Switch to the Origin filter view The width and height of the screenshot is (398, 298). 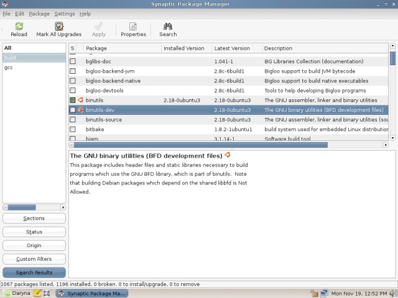[34, 245]
